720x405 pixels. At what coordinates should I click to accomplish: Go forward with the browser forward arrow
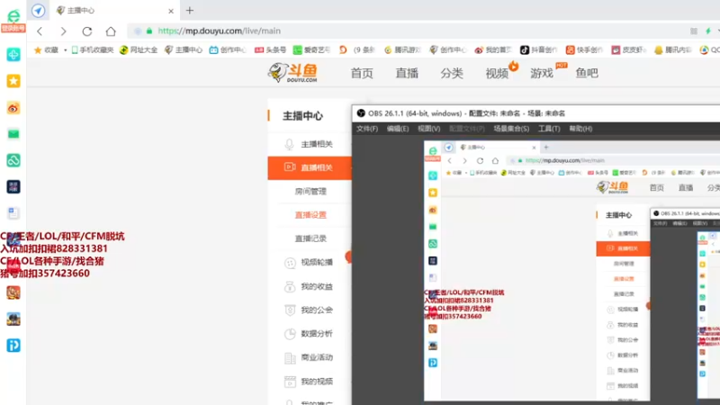63,31
